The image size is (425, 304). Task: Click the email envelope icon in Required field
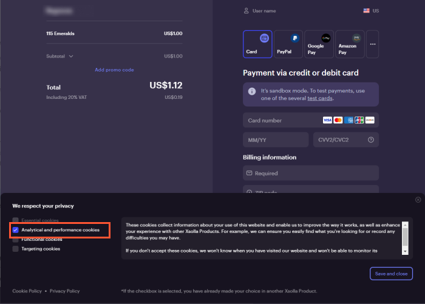tap(249, 174)
